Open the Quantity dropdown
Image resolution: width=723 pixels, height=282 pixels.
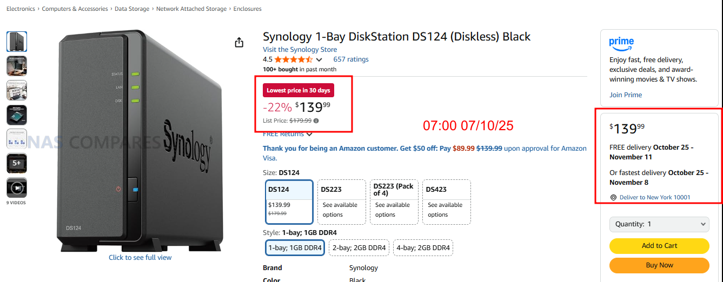point(659,224)
